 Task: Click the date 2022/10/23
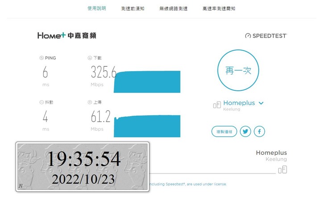83,179
